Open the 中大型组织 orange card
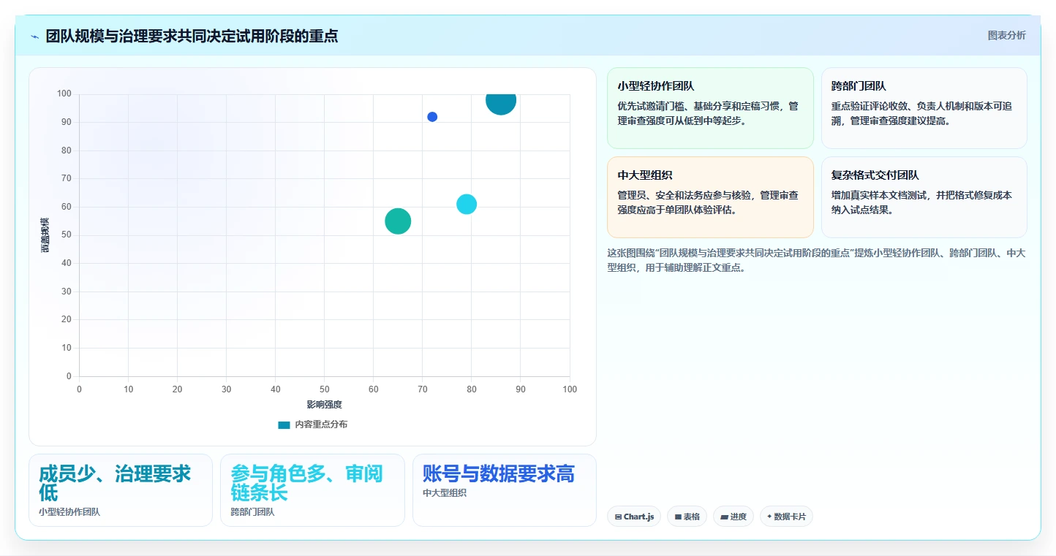Viewport: 1056px width, 556px height. (x=710, y=197)
